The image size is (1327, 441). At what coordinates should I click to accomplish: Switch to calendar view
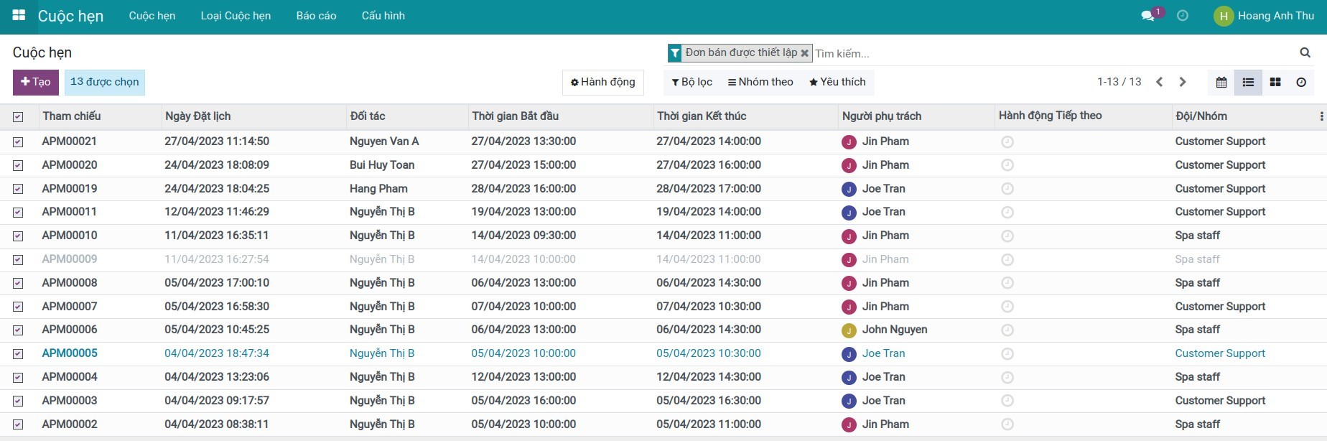(x=1221, y=83)
